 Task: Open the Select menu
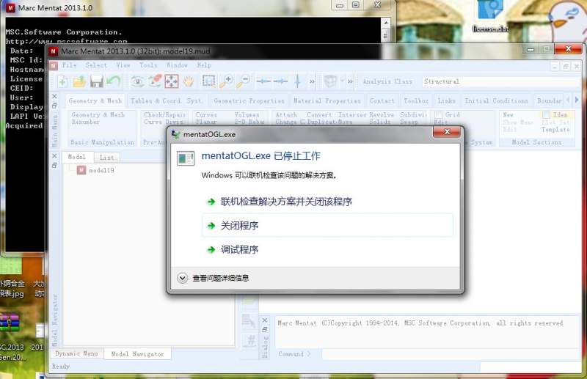point(96,65)
